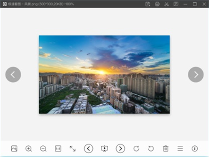Open the hamburger menu in bottom toolbar
209x157 pixels.
[180, 149]
